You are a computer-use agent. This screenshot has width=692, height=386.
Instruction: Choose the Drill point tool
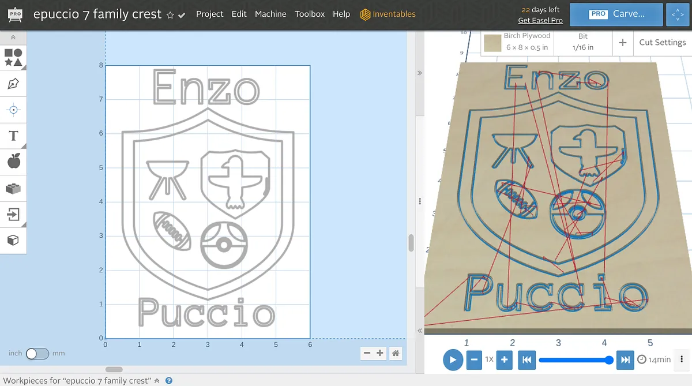[13, 110]
